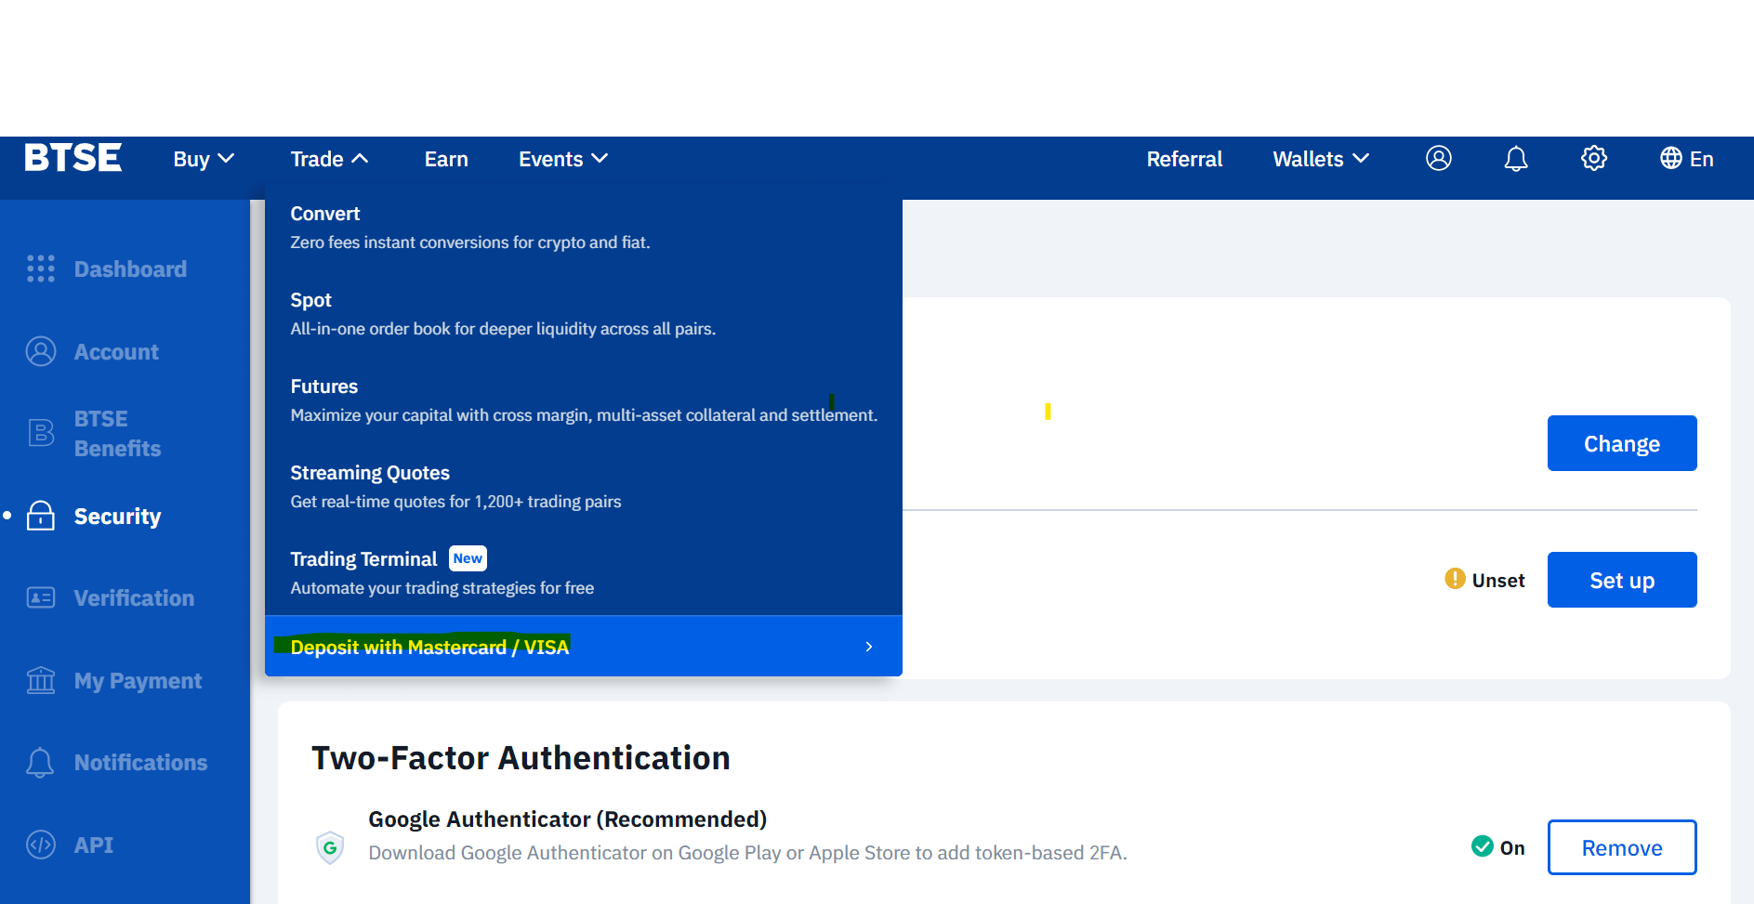Click the Two-Factor Authentication heading
Image resolution: width=1754 pixels, height=904 pixels.
coord(521,757)
